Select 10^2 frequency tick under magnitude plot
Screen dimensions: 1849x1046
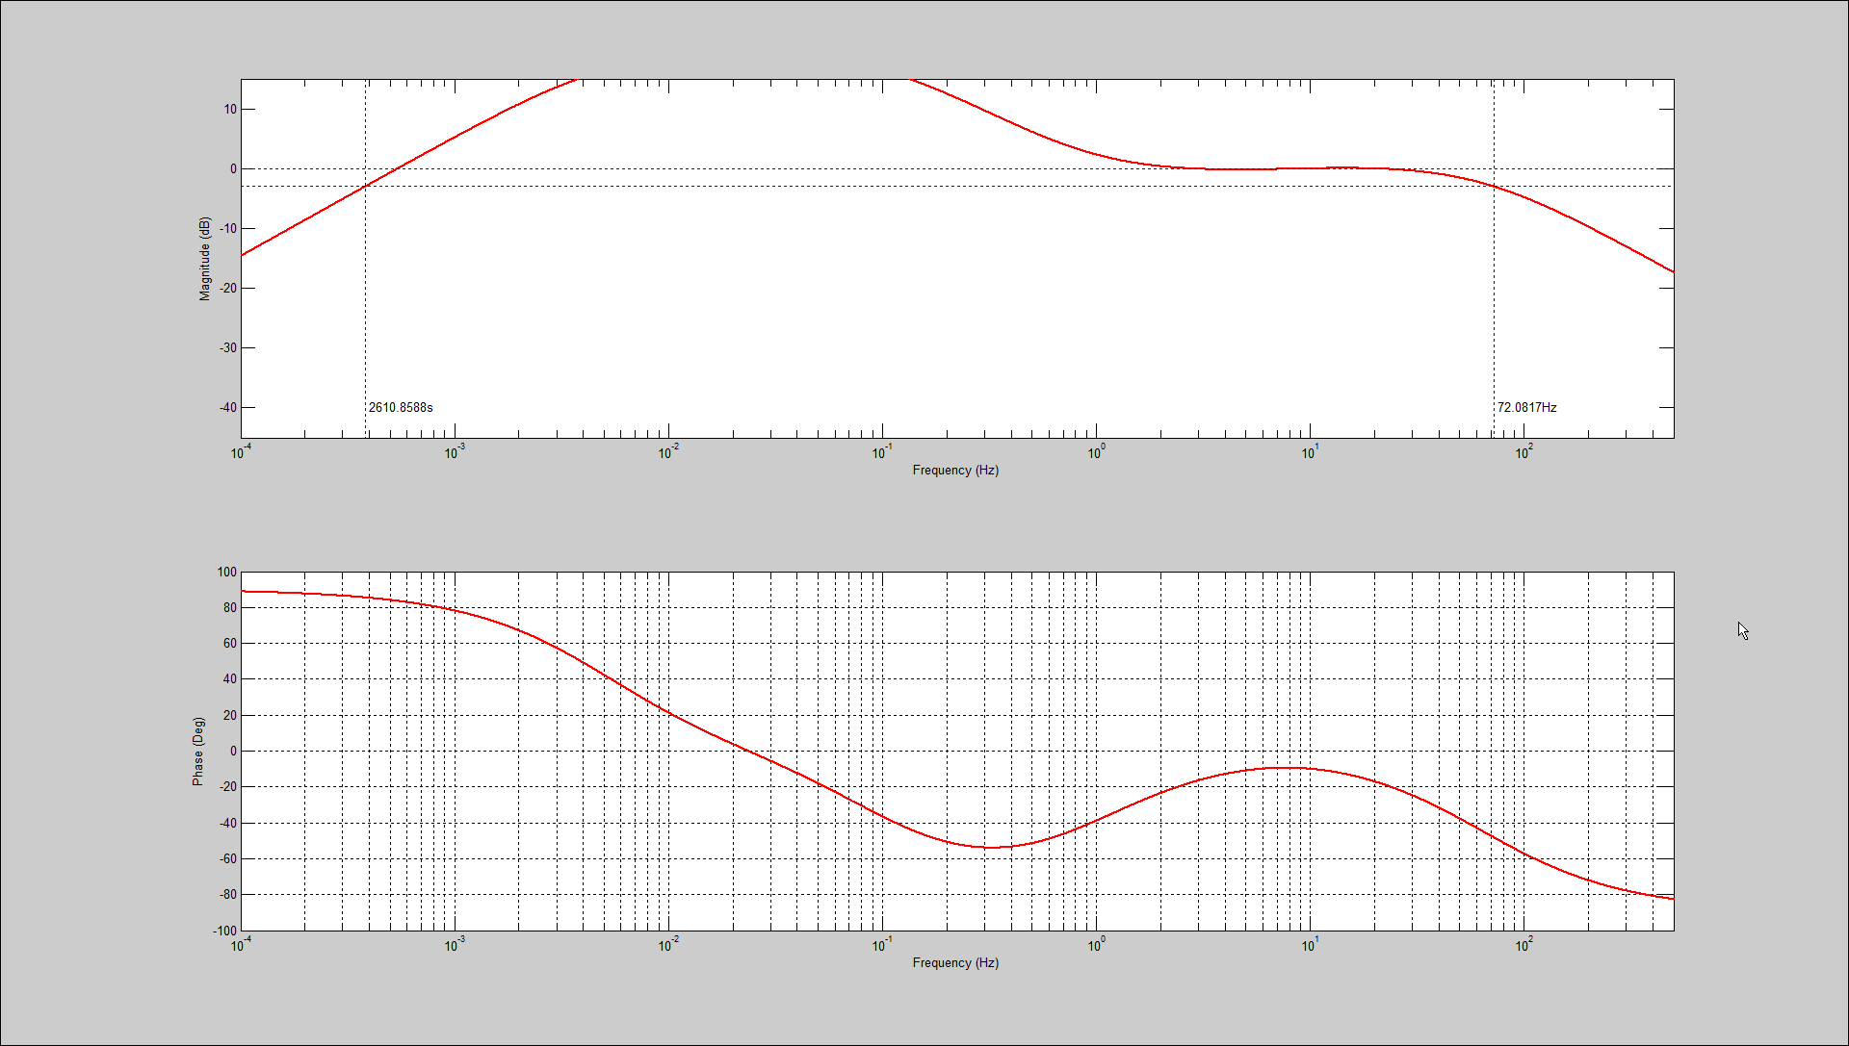1523,451
